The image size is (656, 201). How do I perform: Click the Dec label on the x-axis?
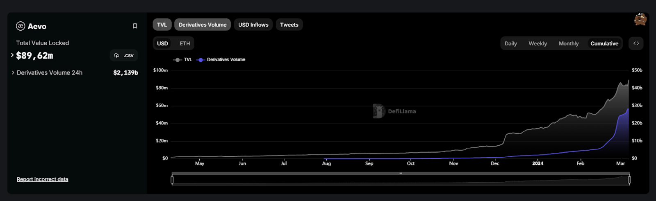click(495, 163)
